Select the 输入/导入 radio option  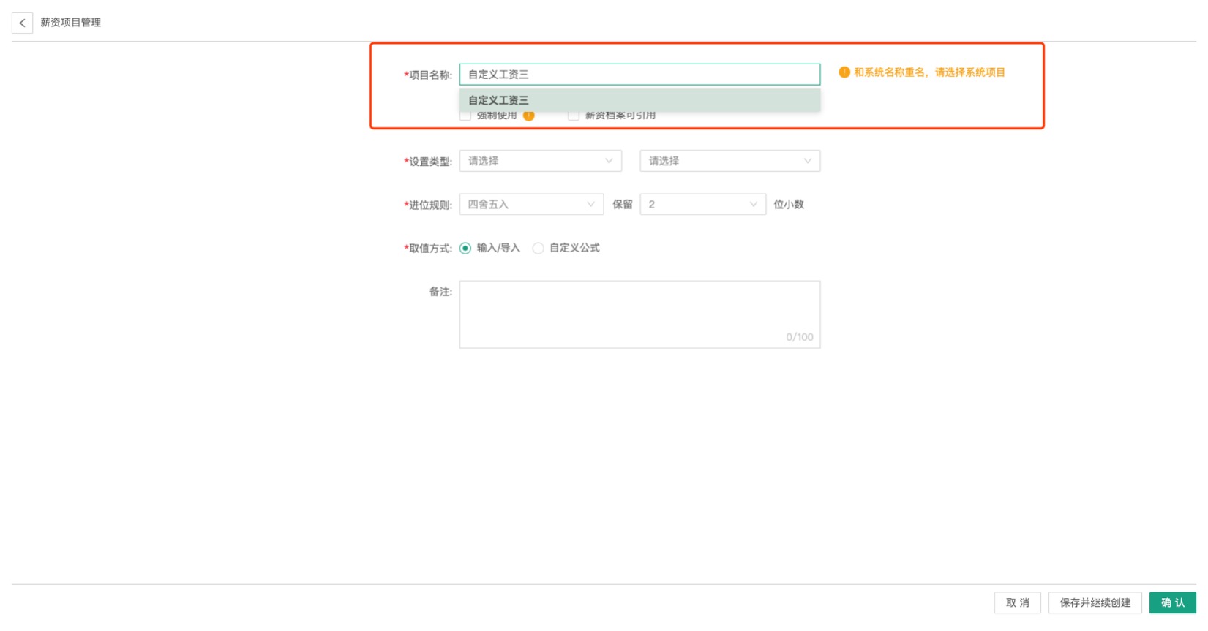pos(465,248)
